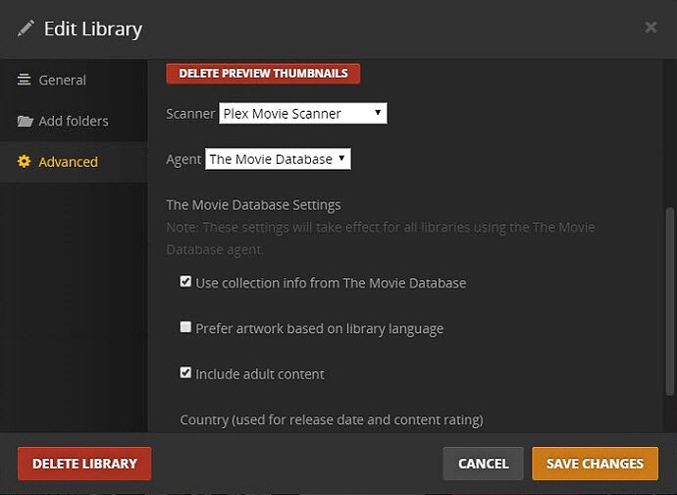
Task: Click the Delete Library button
Action: [x=84, y=464]
